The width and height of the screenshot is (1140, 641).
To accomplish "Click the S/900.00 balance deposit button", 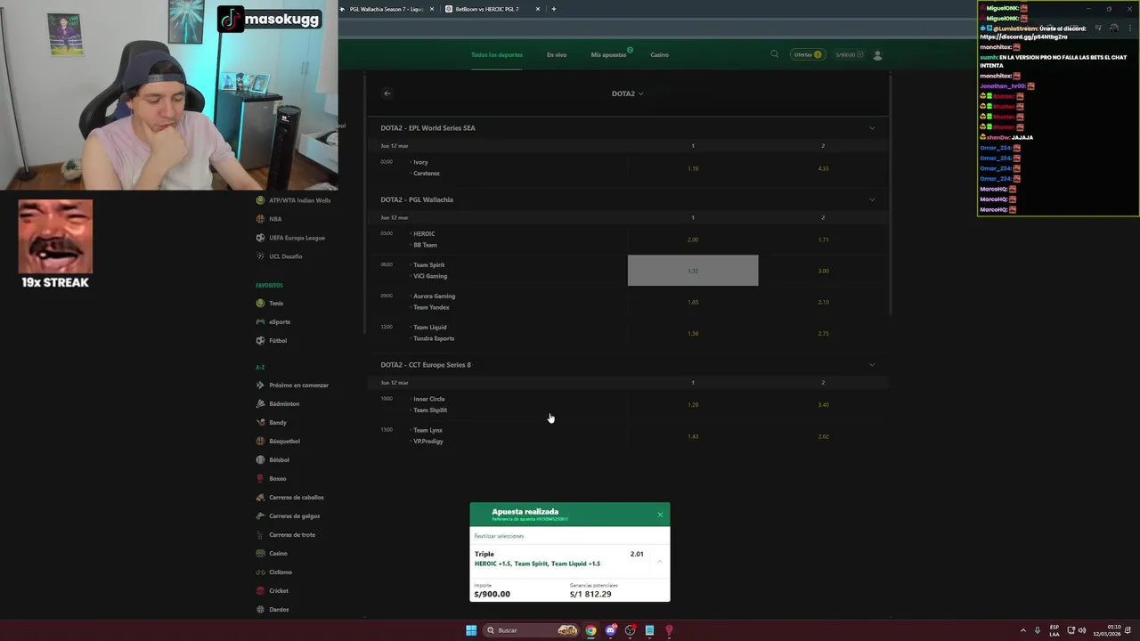I will [849, 54].
